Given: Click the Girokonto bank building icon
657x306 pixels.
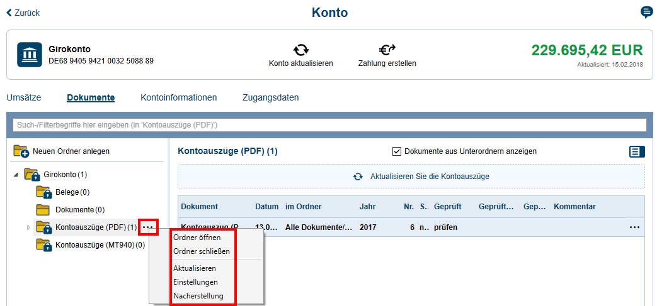Looking at the screenshot, I should [x=30, y=54].
